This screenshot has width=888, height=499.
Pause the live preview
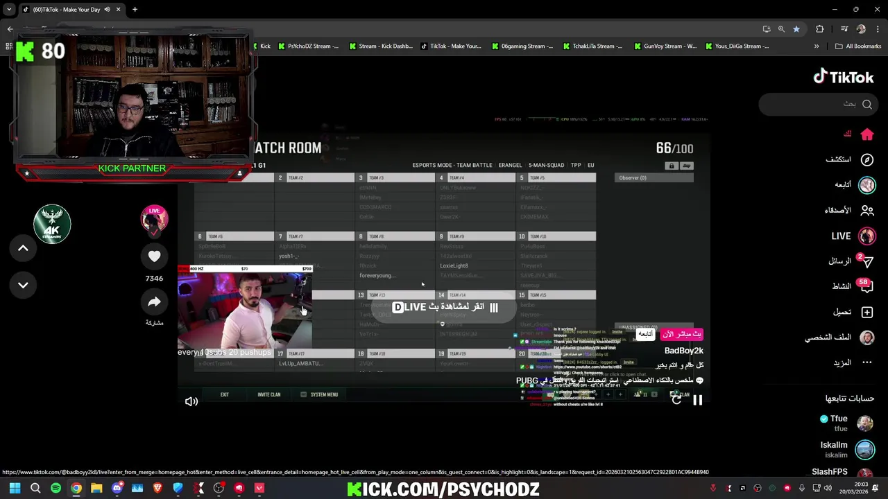point(698,401)
